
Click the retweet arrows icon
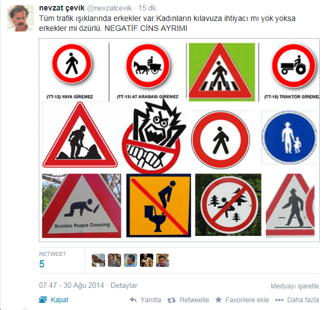(172, 300)
